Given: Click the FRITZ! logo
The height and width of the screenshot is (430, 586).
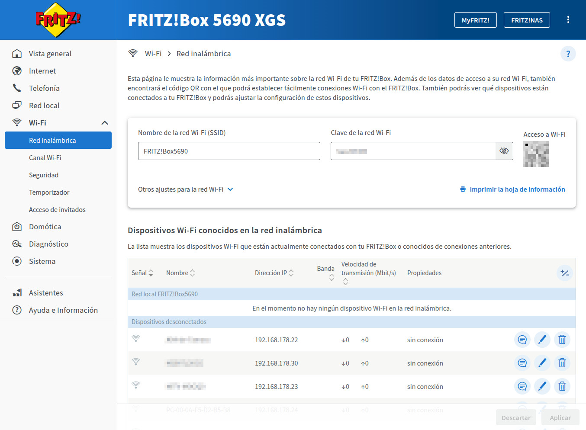Looking at the screenshot, I should pyautogui.click(x=58, y=20).
